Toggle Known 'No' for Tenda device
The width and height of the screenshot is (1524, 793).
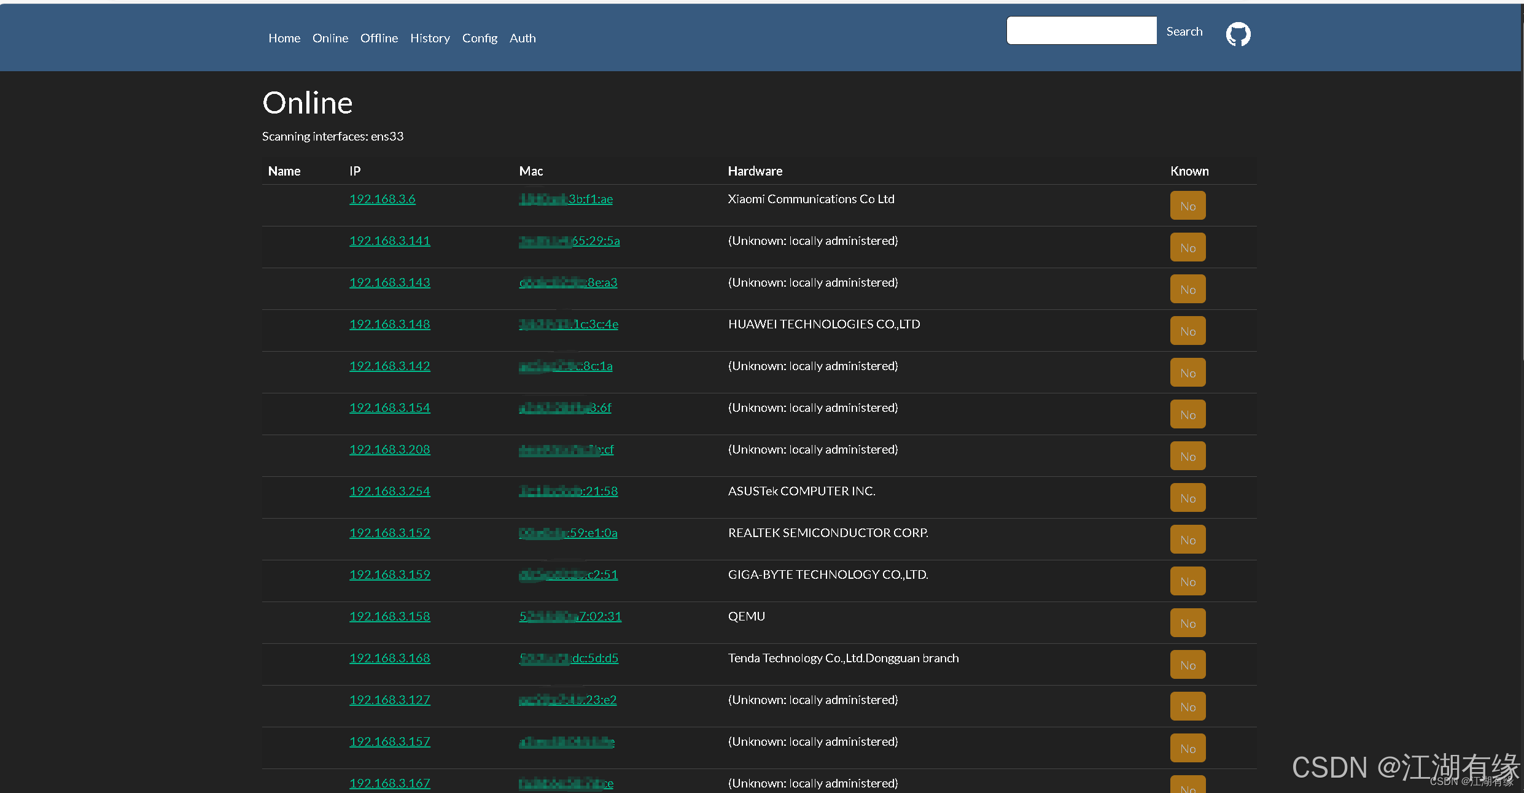1188,665
